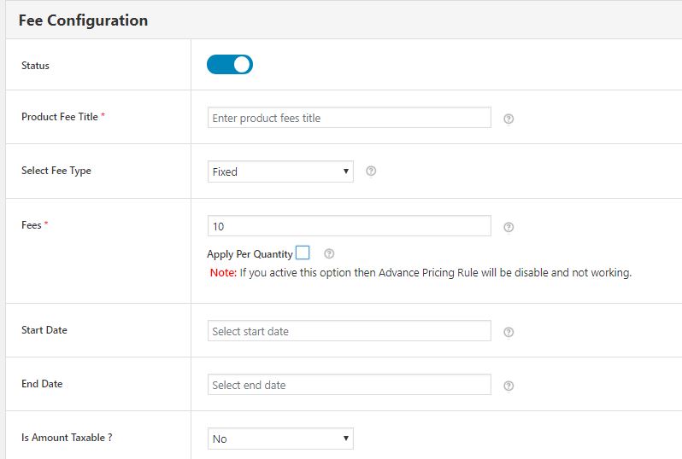Click the Select Fee Type label
The width and height of the screenshot is (682, 459).
[56, 171]
